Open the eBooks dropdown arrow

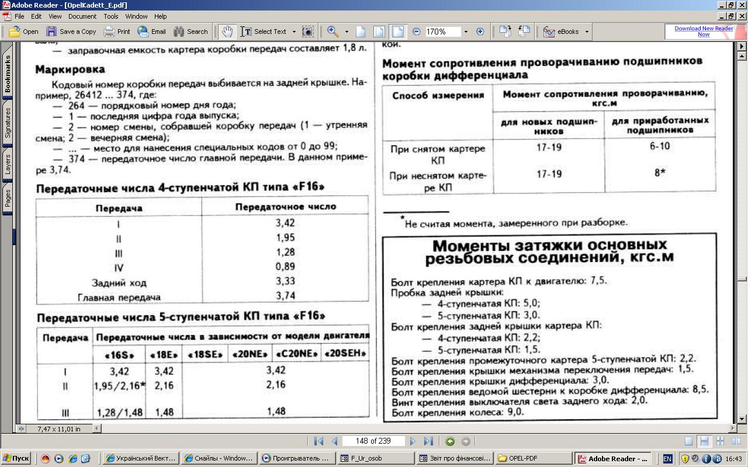587,32
